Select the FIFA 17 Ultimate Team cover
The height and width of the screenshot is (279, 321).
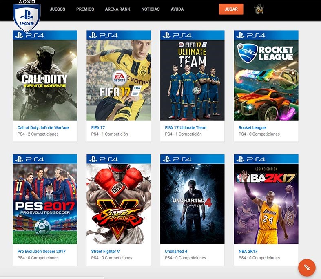pyautogui.click(x=192, y=80)
